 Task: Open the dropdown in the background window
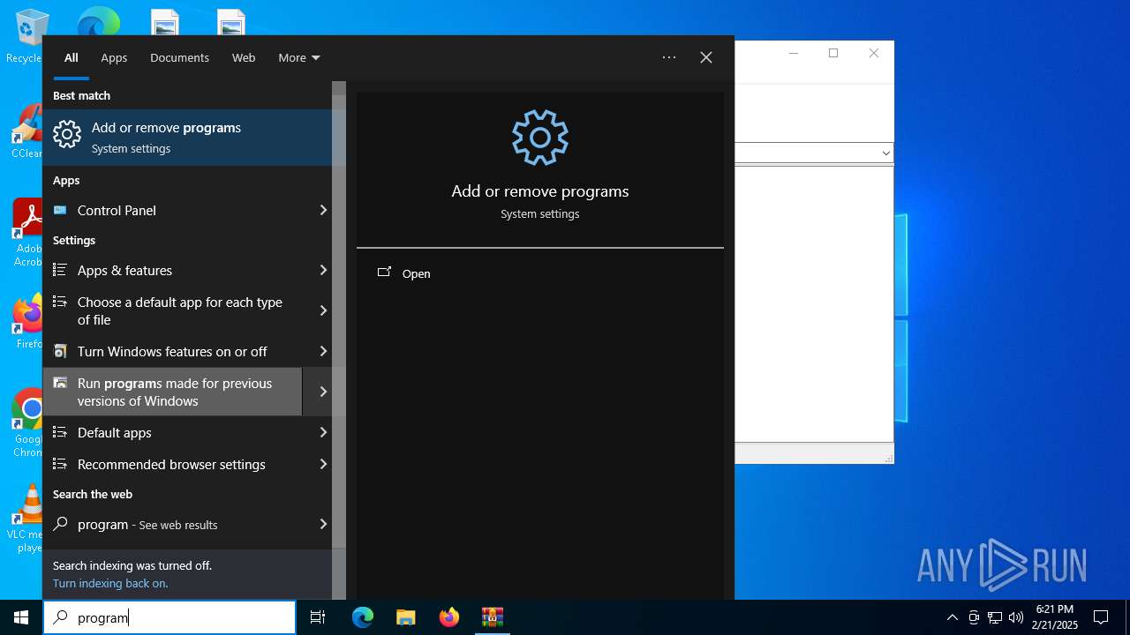click(x=885, y=153)
